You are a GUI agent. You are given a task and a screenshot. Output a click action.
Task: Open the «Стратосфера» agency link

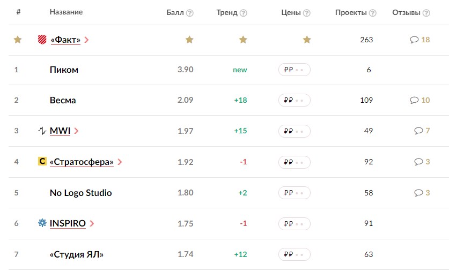82,162
